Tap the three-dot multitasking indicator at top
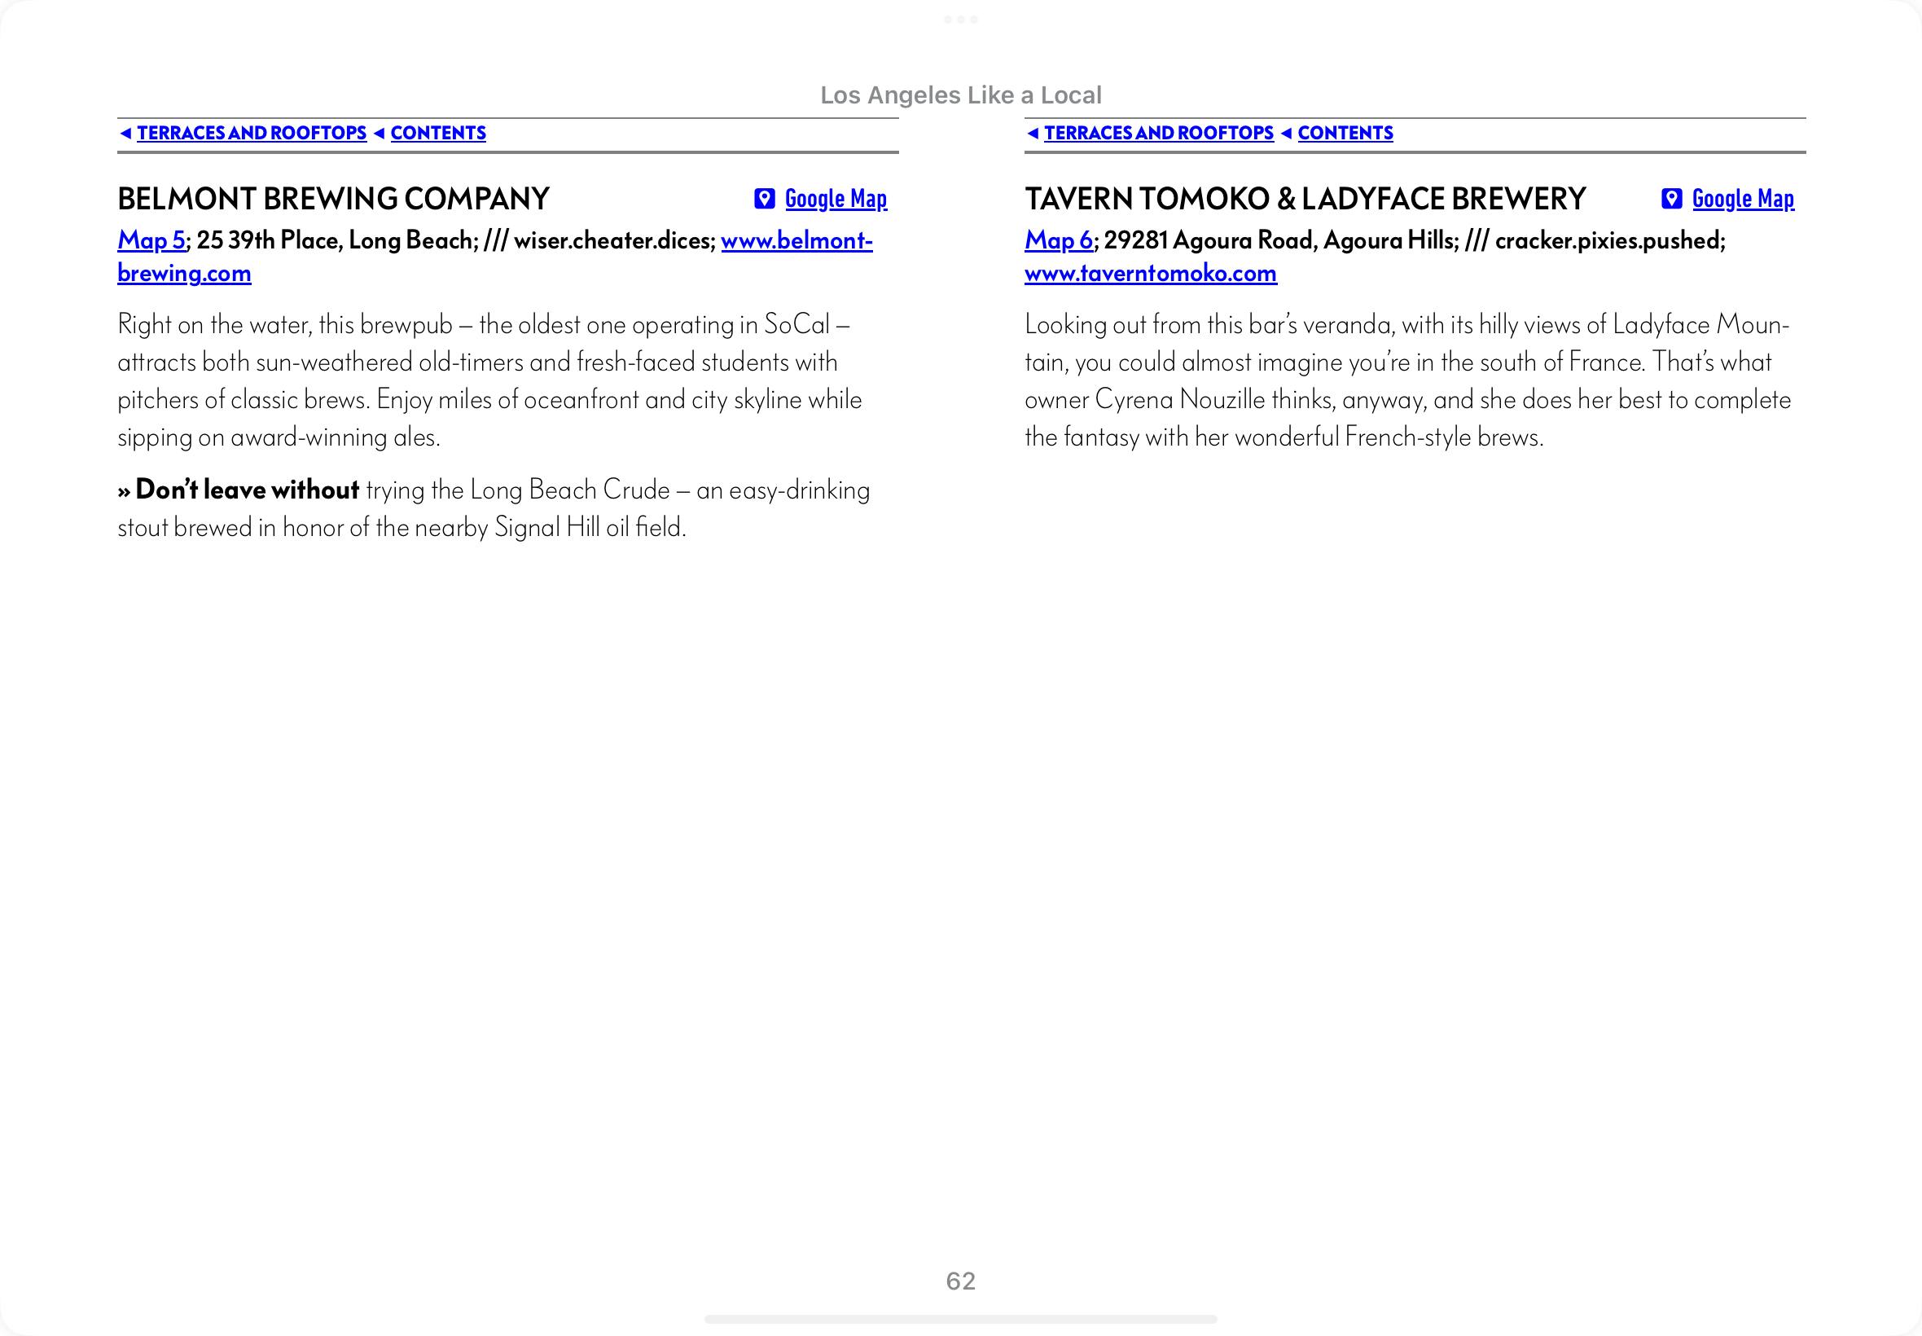Screen dimensions: 1922x1336 coord(960,20)
